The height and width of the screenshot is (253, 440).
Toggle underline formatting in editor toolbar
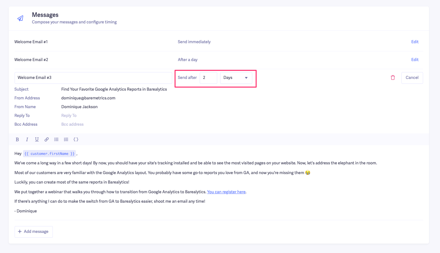(x=37, y=139)
